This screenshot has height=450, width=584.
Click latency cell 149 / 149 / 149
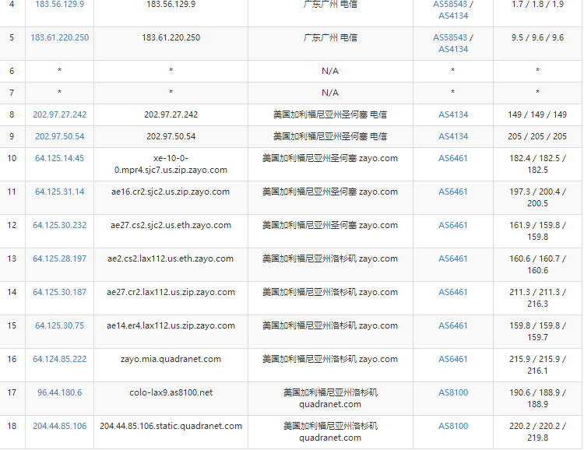(x=537, y=114)
